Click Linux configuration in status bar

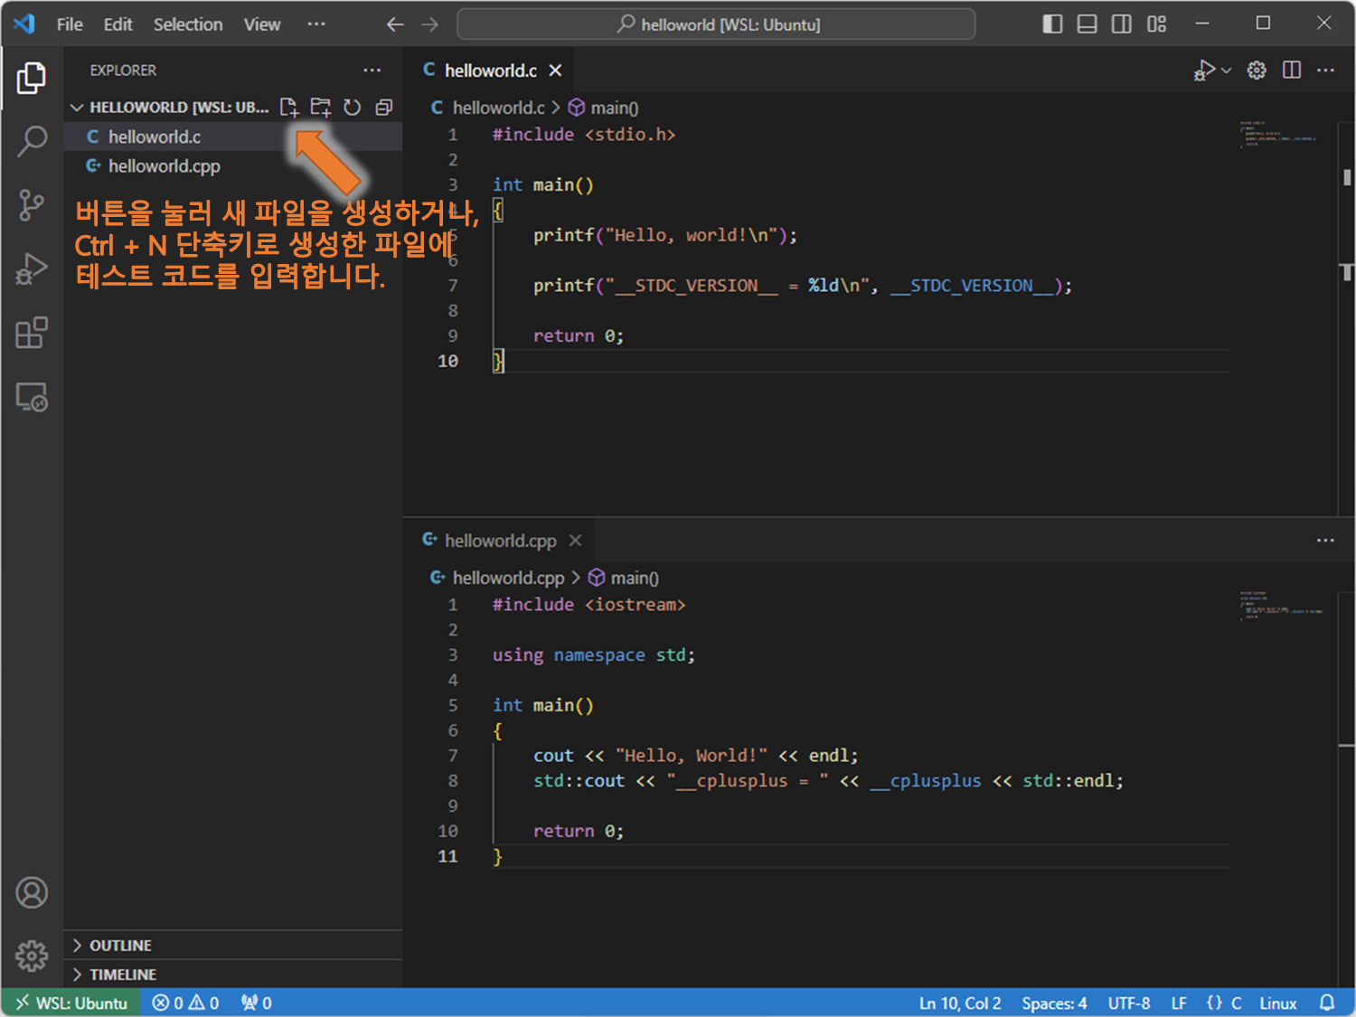(x=1278, y=1003)
